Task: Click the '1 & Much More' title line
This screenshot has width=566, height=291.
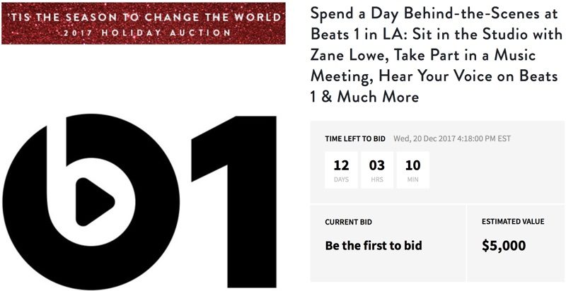Action: (364, 97)
